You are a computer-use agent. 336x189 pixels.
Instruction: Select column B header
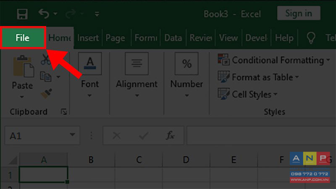(91, 160)
